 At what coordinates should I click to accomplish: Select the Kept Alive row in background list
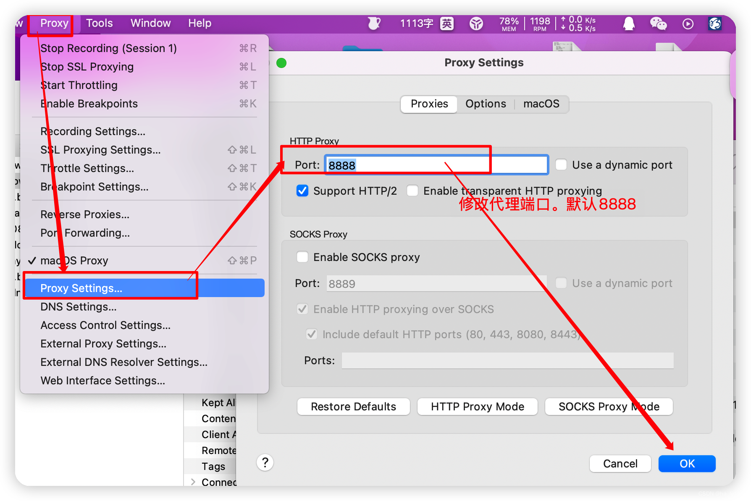(210, 402)
